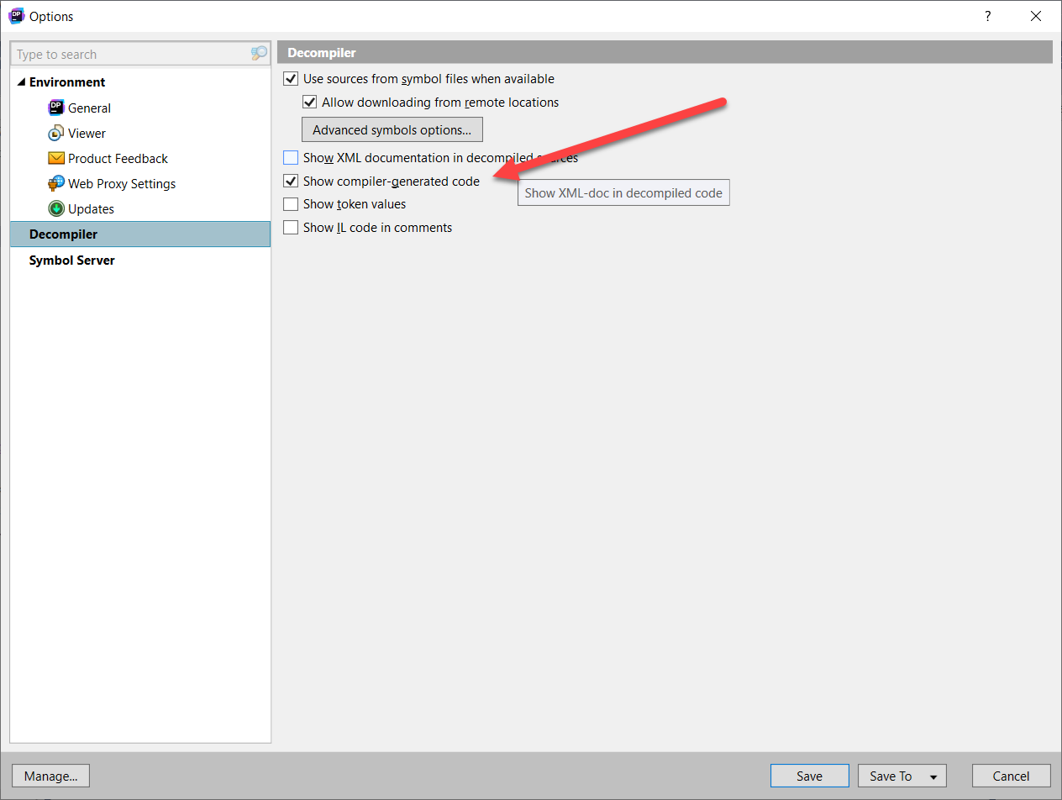Select the Symbol Server page

tap(72, 261)
